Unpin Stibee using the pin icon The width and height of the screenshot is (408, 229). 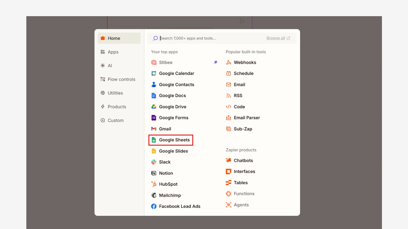[216, 62]
